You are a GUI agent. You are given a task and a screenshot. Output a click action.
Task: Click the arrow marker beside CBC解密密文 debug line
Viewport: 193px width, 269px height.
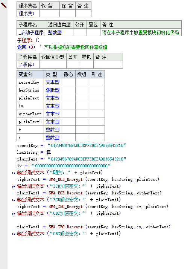click(x=14, y=234)
